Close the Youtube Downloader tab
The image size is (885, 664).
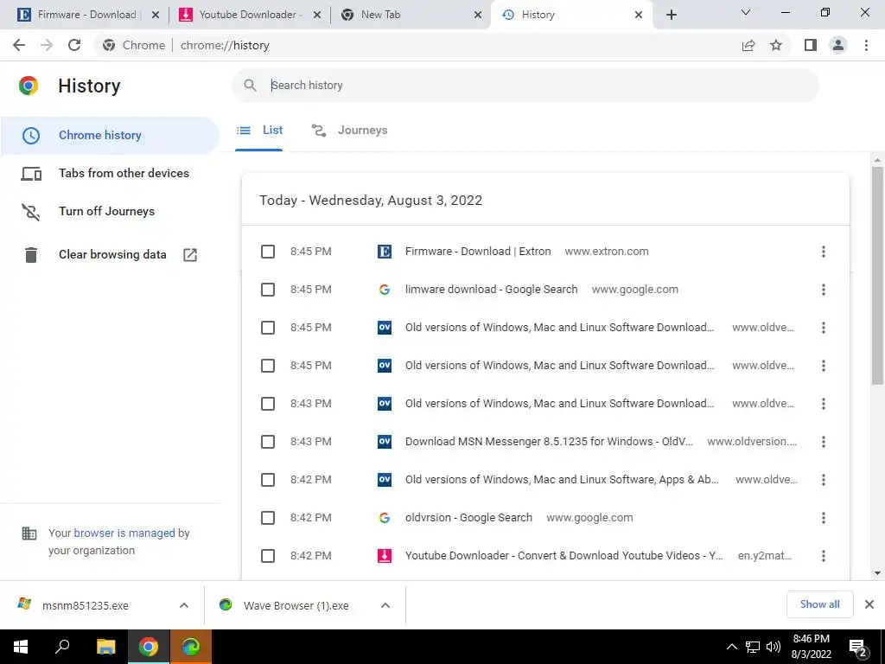coord(317,15)
